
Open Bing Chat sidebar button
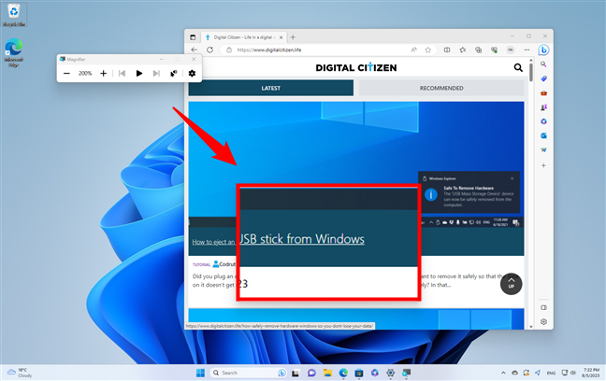[x=543, y=49]
